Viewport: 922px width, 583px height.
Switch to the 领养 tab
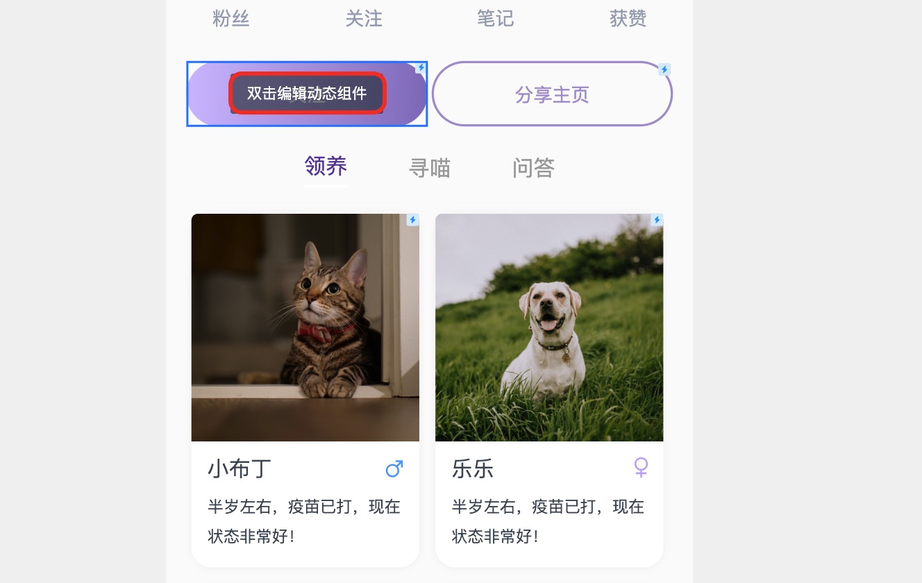[x=326, y=166]
